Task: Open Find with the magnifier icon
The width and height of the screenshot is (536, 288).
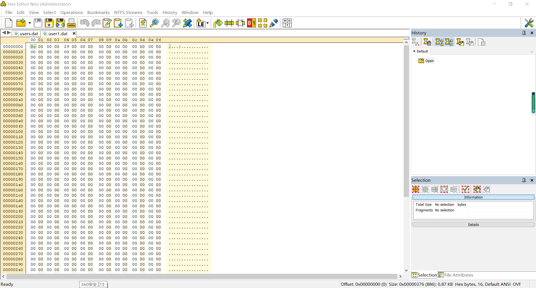Action: [154, 23]
